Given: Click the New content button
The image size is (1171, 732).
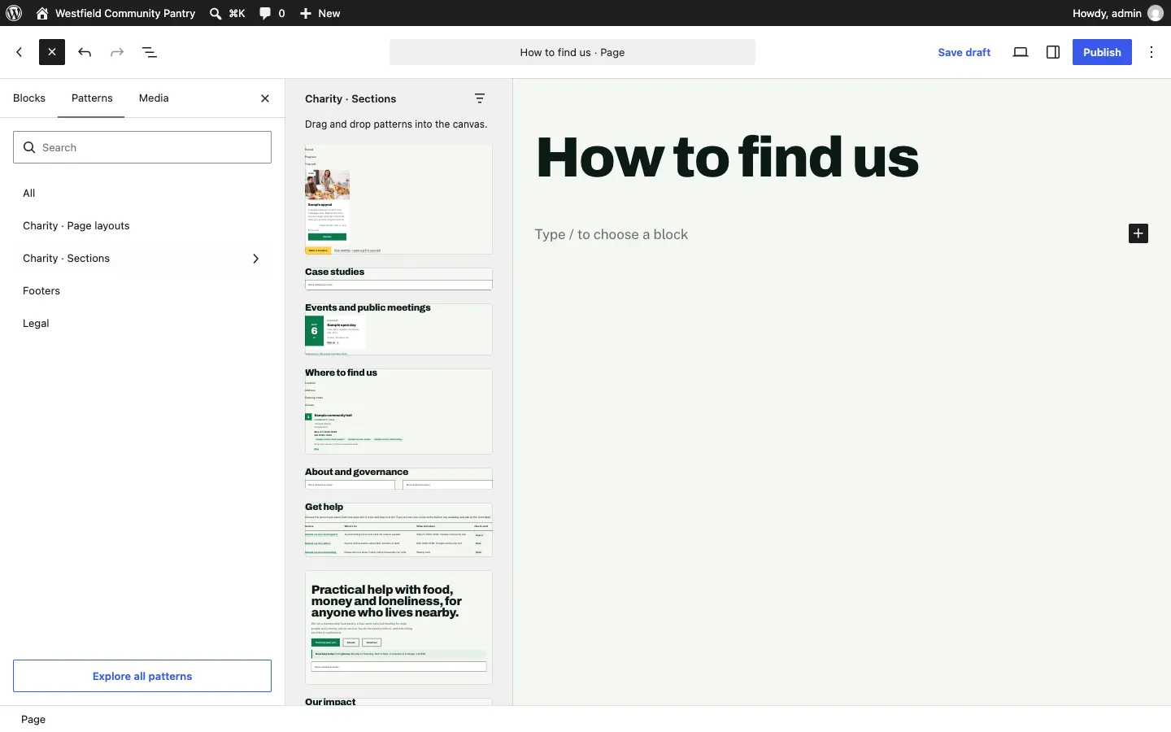Looking at the screenshot, I should click(x=320, y=13).
